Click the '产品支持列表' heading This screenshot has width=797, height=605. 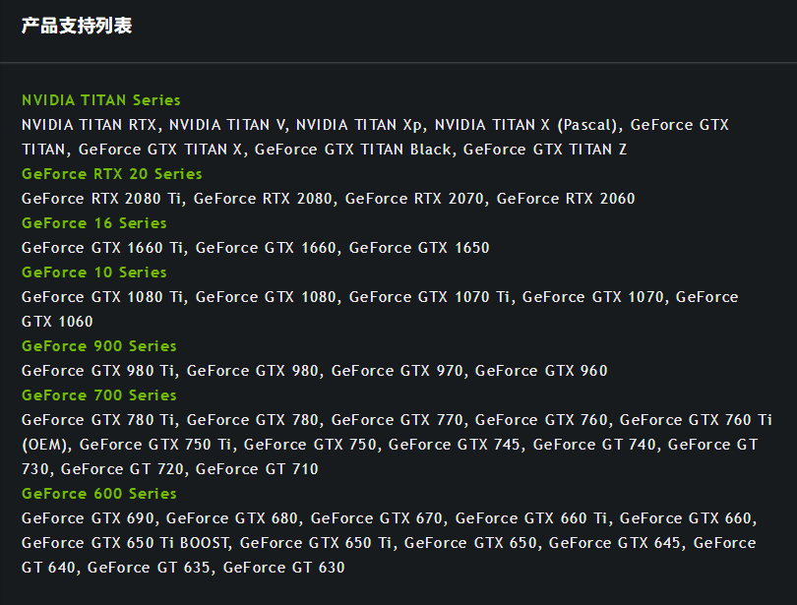[x=77, y=26]
